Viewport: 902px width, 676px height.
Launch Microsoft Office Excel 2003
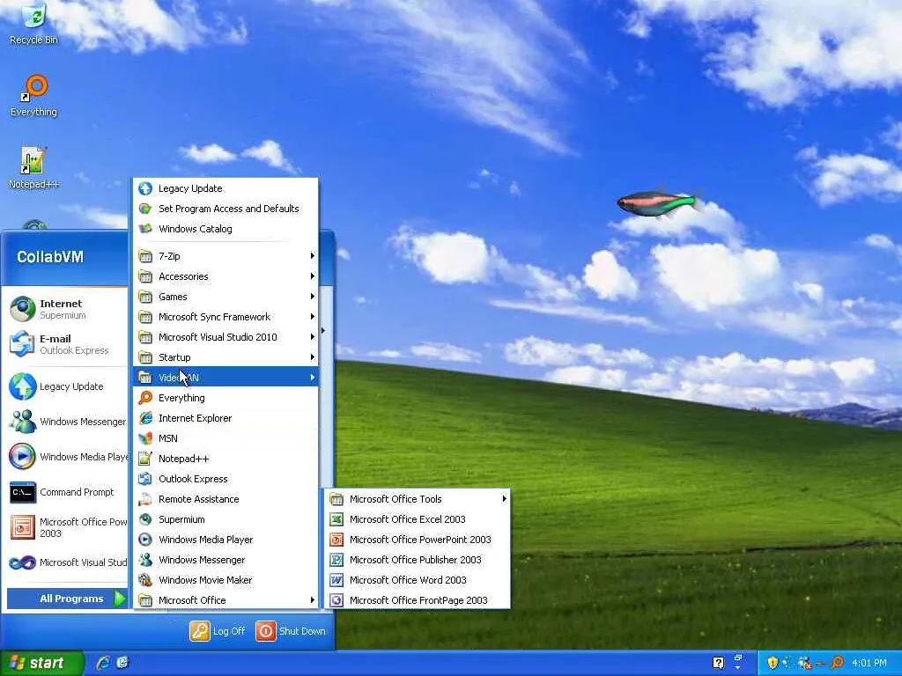[x=417, y=519]
